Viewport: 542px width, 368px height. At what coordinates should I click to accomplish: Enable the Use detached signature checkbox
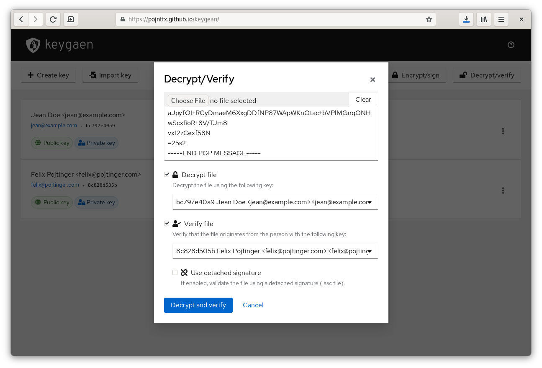(x=175, y=272)
